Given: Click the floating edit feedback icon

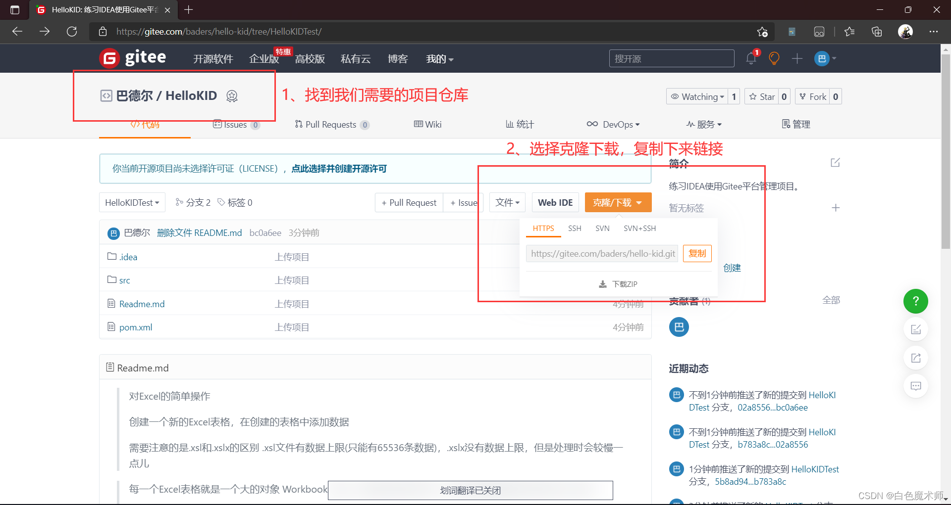Looking at the screenshot, I should point(915,329).
